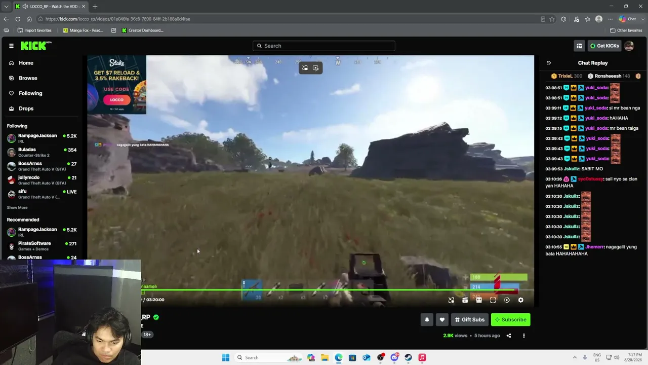Viewport: 648px width, 365px height.
Task: Open PirateSoftware recommended channel
Action: pyautogui.click(x=42, y=245)
